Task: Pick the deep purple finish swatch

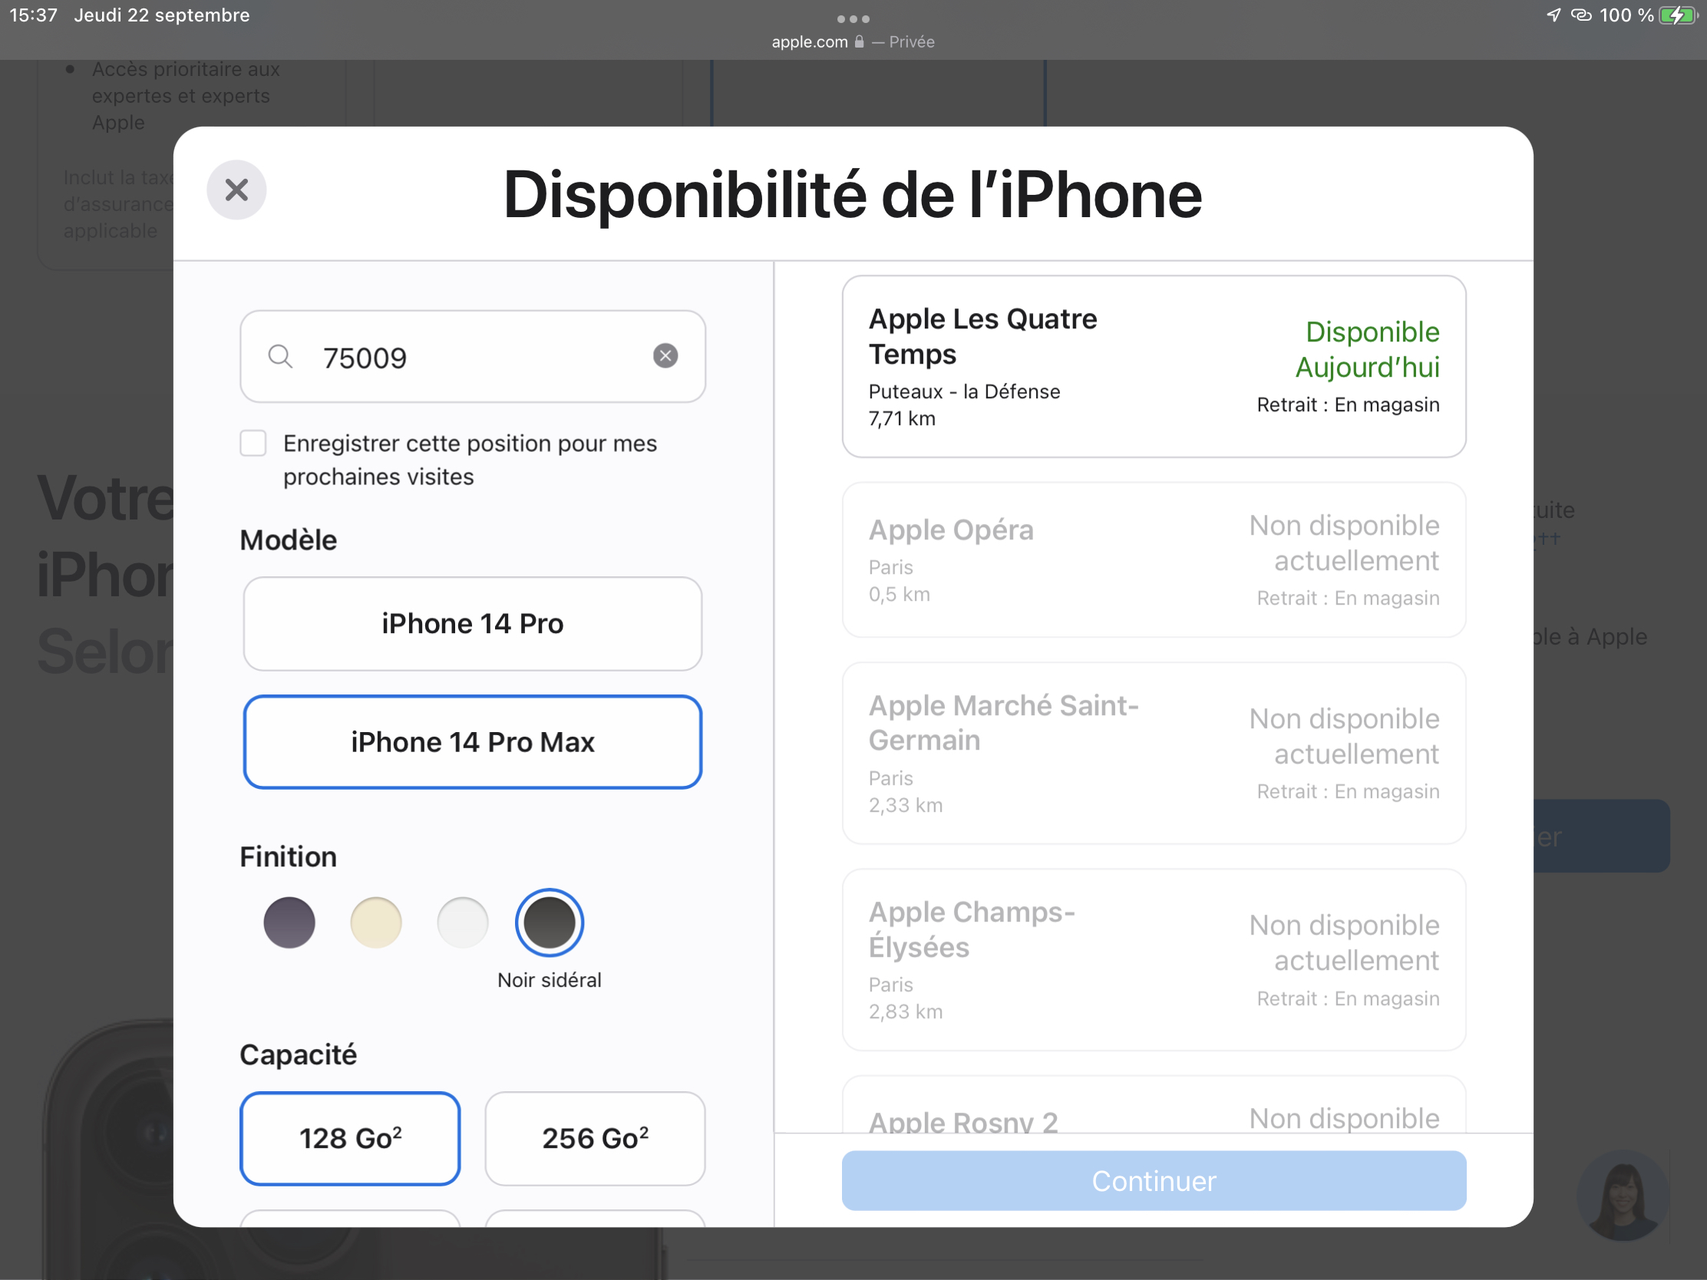Action: coord(289,922)
